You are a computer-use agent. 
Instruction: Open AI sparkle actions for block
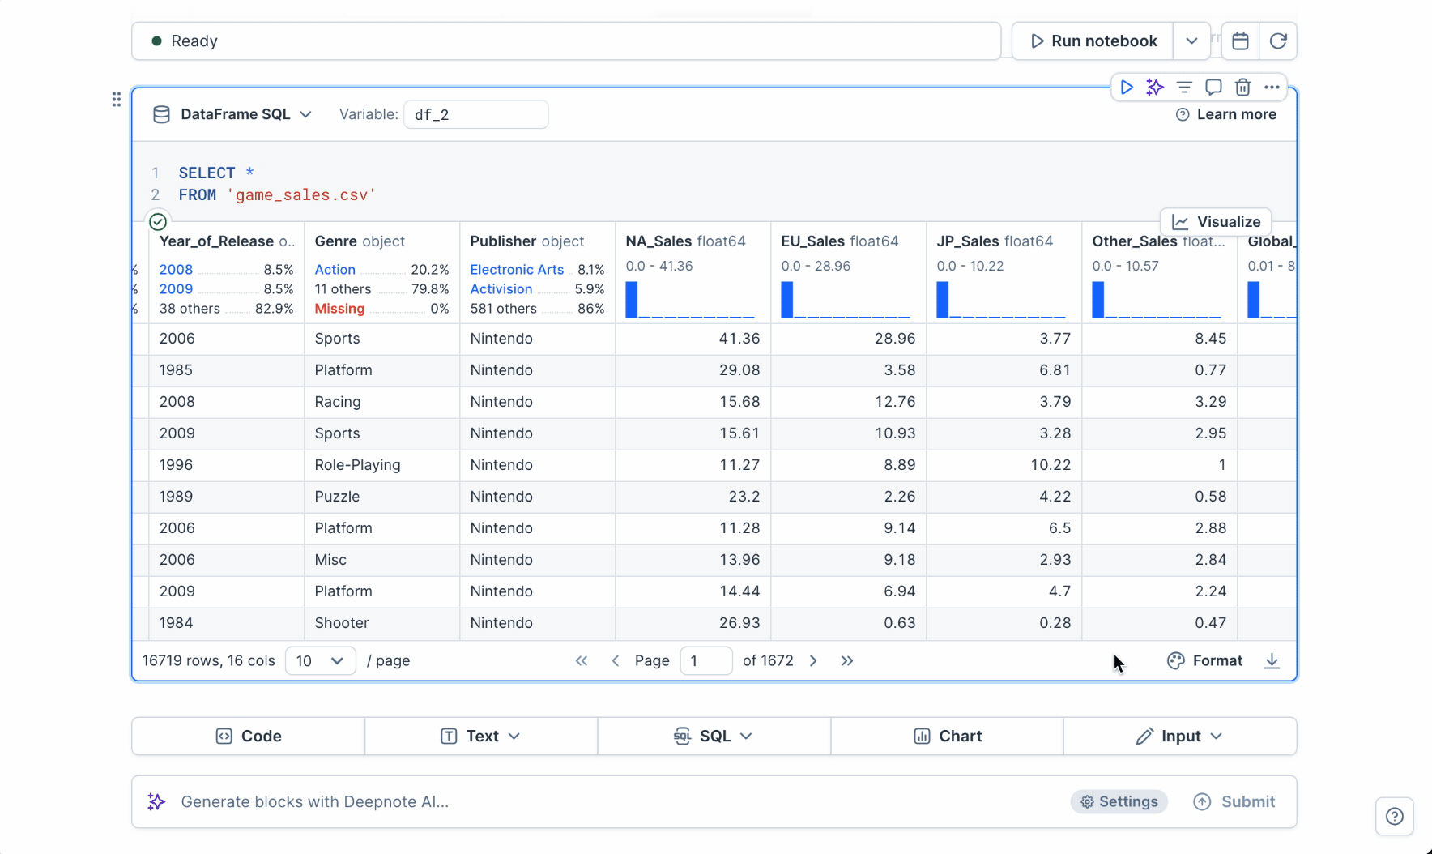click(x=1155, y=88)
